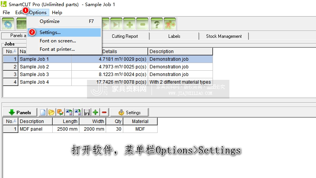Open the Settings button in panels toolbar
The height and width of the screenshot is (178, 316).
coord(130,112)
